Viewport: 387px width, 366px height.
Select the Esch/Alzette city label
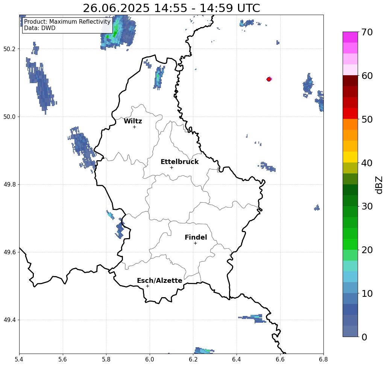click(x=159, y=281)
